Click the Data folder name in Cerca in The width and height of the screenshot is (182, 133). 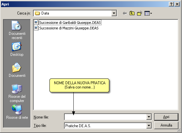(45, 13)
